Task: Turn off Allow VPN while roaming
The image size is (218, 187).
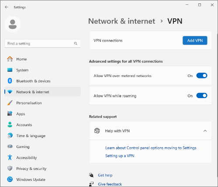Action: (x=202, y=95)
